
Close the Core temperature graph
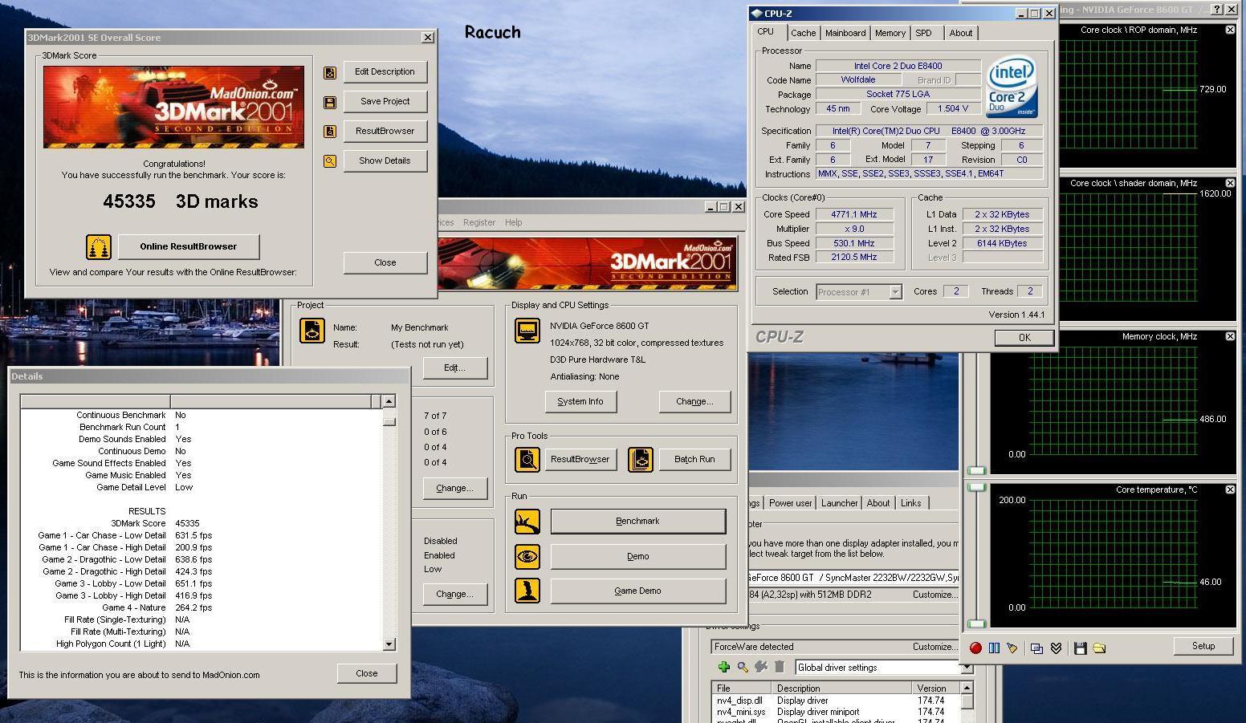click(x=1230, y=489)
